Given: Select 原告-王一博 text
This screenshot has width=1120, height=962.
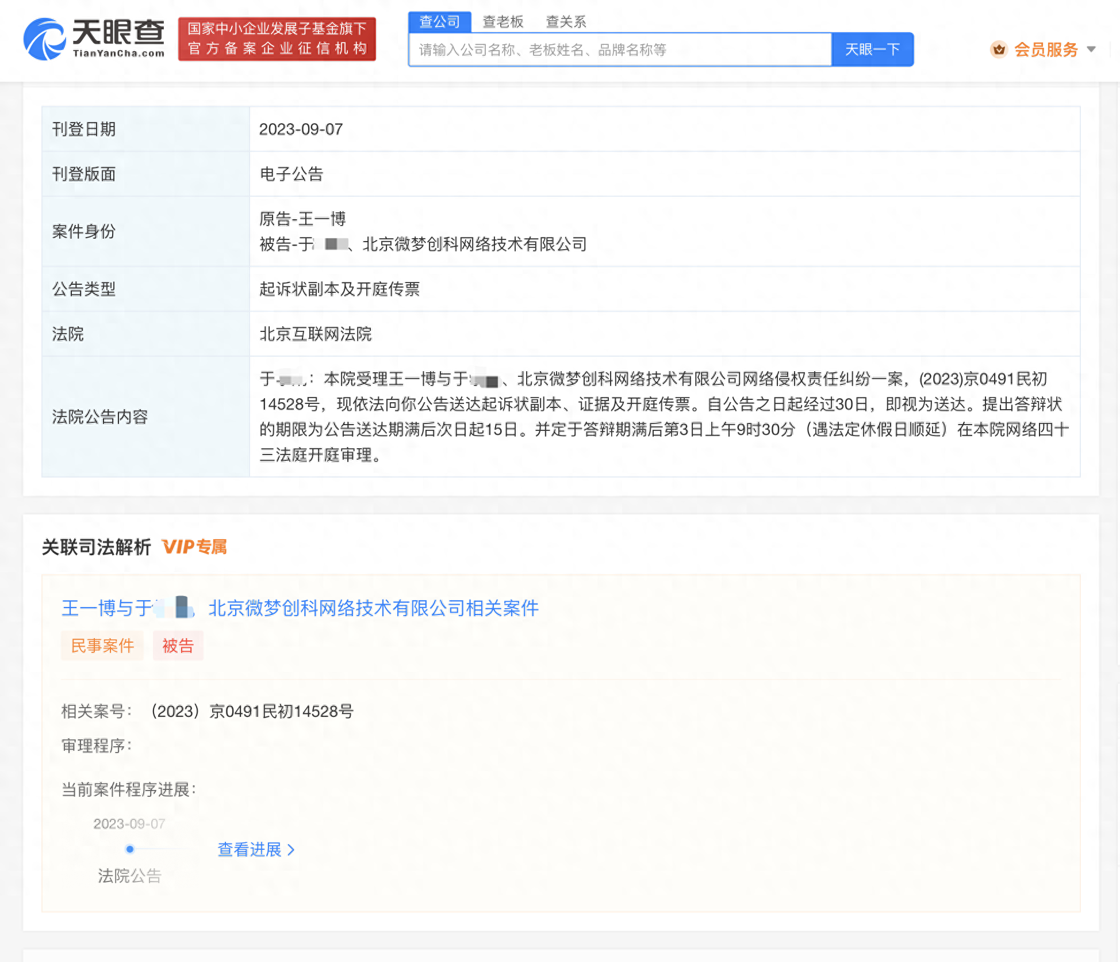Looking at the screenshot, I should click(302, 219).
